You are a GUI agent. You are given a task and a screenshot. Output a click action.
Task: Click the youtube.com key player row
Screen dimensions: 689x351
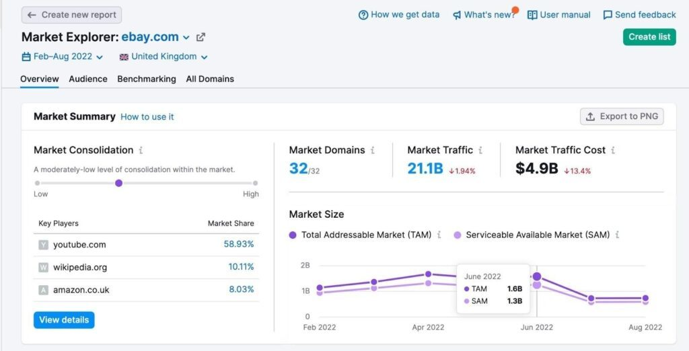[x=146, y=245]
